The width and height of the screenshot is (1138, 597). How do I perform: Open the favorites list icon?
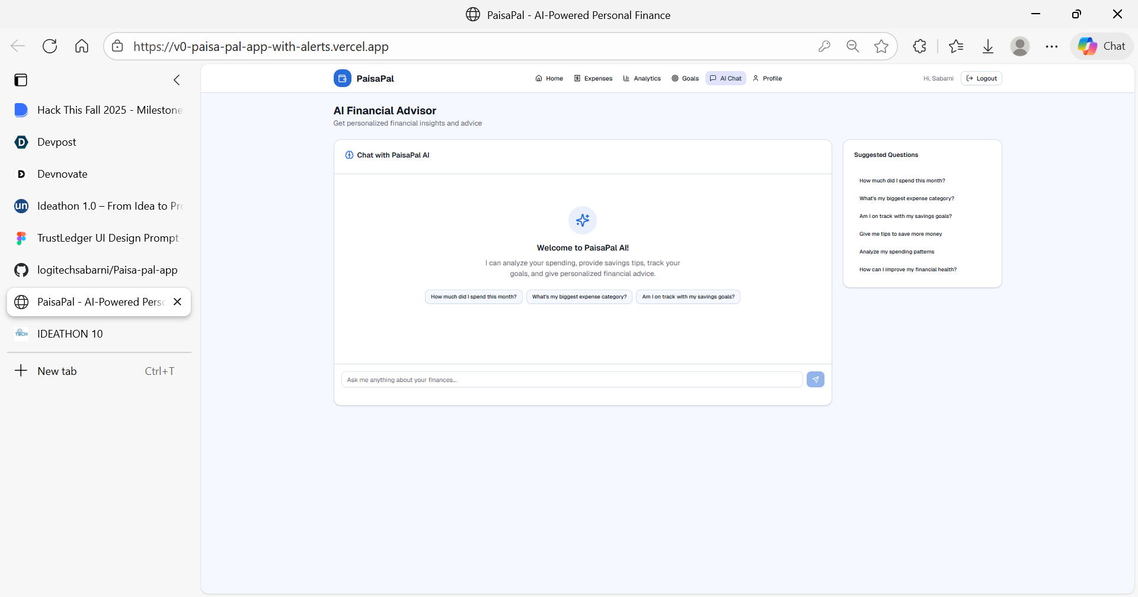pos(956,46)
